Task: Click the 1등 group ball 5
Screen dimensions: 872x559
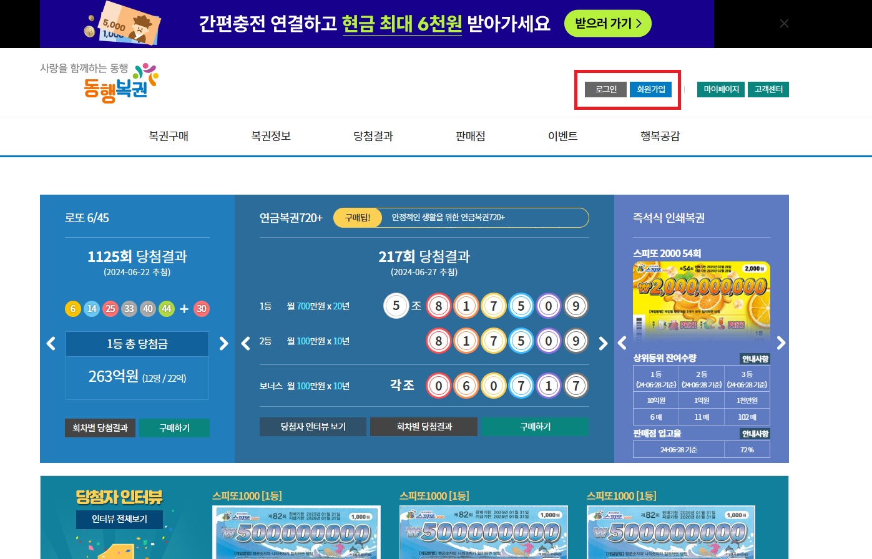Action: pos(396,306)
